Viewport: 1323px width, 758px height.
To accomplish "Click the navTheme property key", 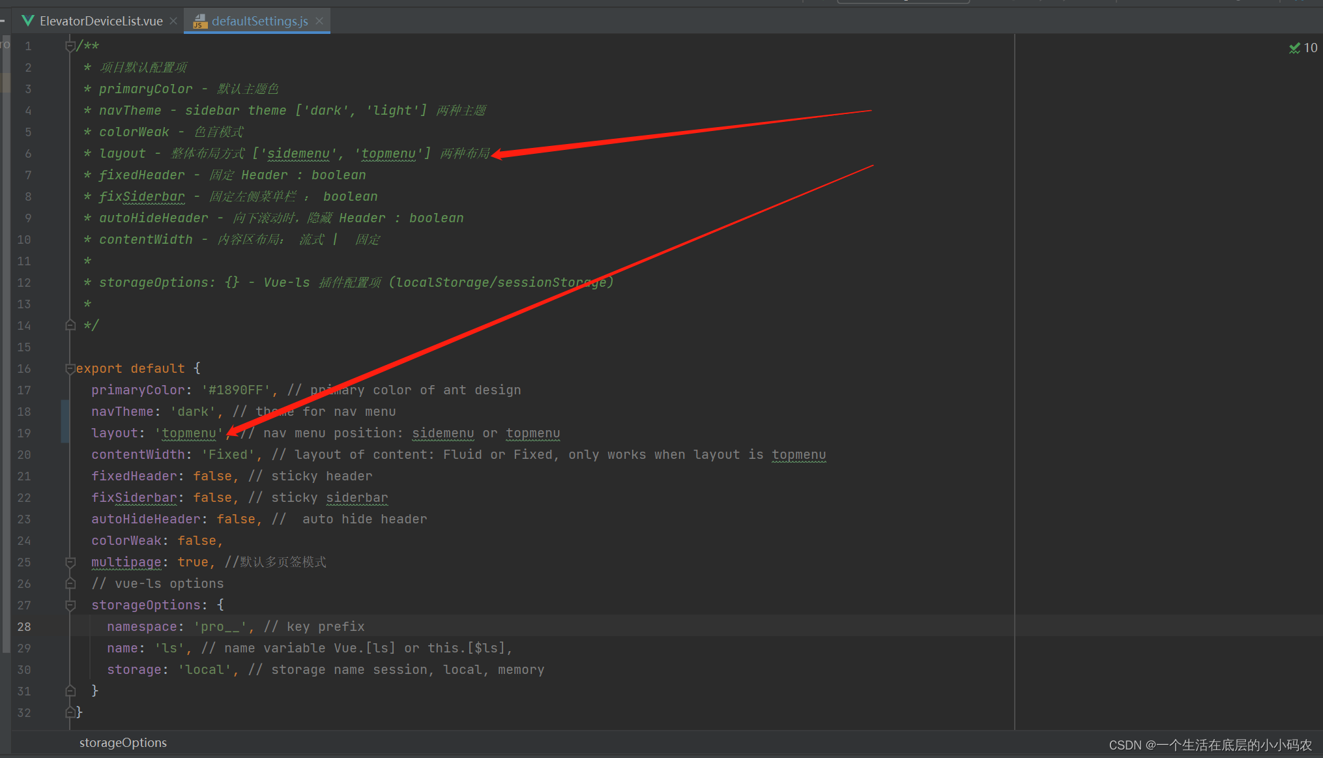I will click(123, 411).
